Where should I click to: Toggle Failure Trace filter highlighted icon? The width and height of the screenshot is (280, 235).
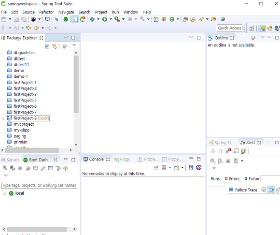click(271, 190)
